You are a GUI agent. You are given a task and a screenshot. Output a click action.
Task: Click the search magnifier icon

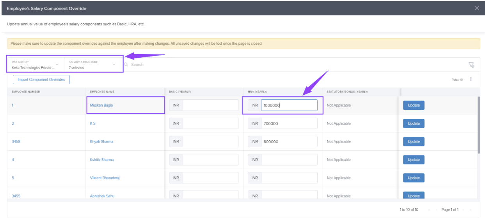[126, 65]
